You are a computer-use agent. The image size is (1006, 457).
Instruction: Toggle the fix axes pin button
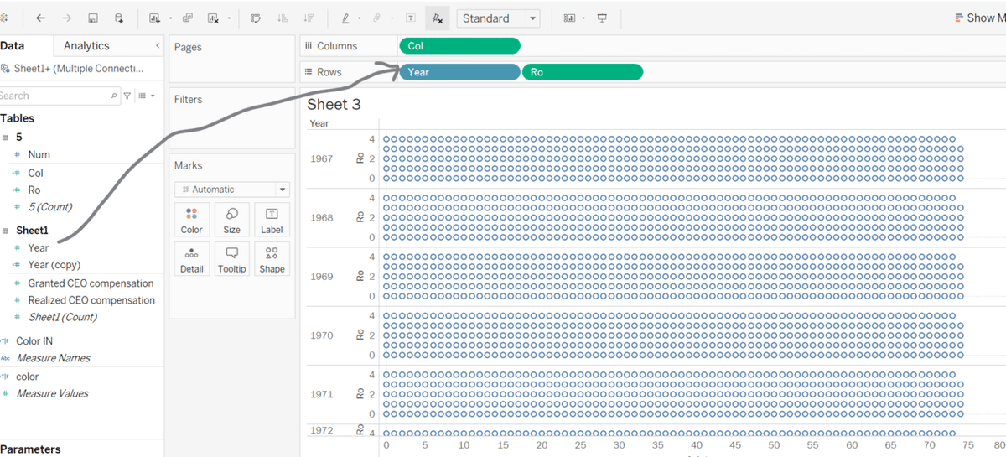click(437, 18)
